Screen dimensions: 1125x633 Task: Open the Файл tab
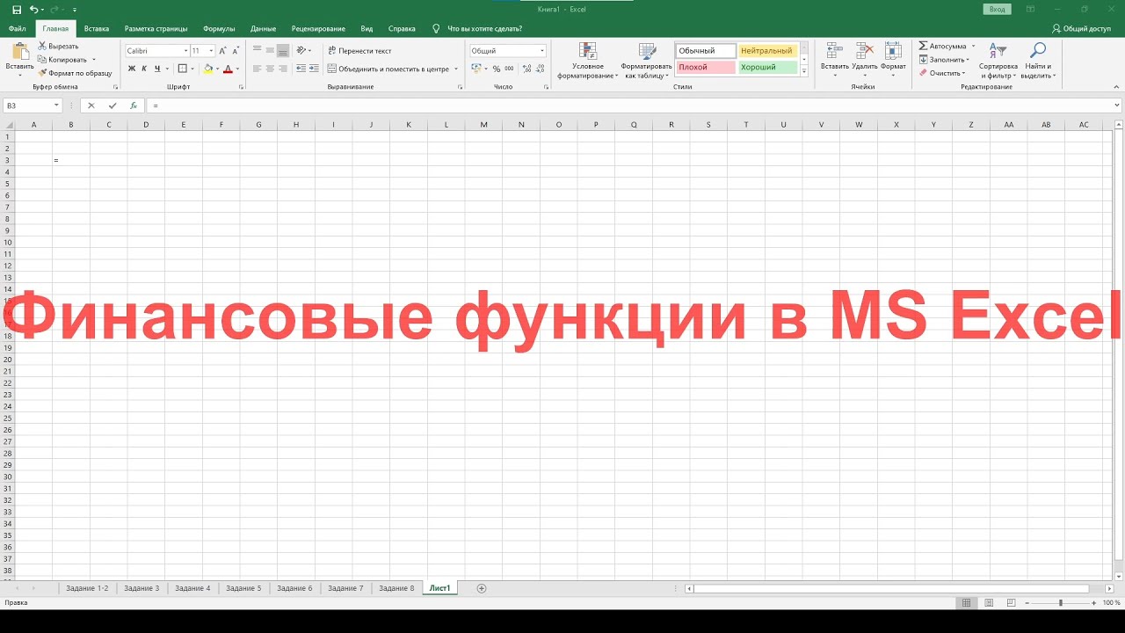coord(17,29)
